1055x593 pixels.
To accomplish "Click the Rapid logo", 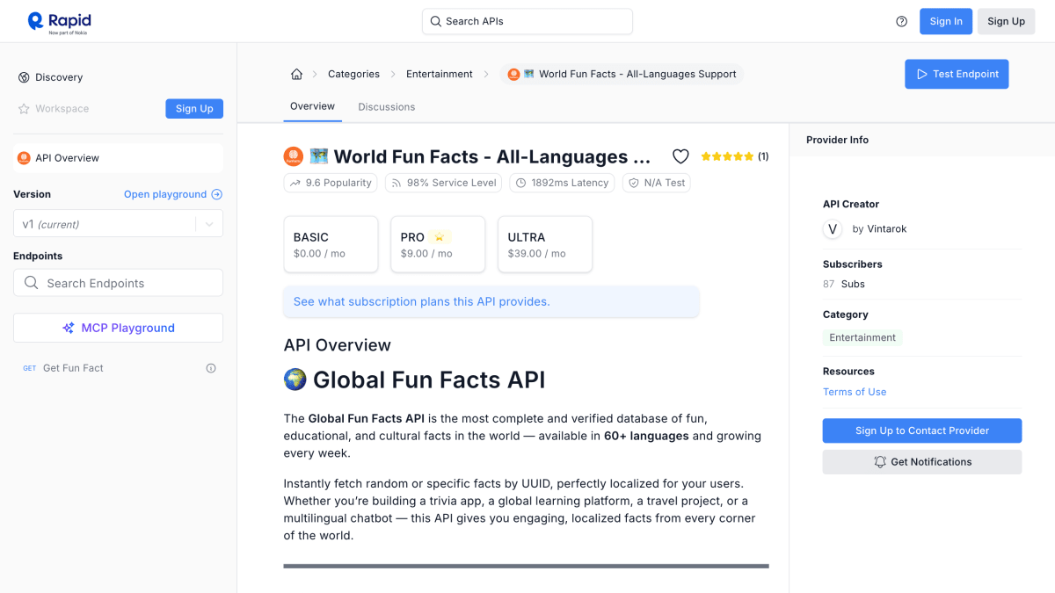I will pos(59,21).
